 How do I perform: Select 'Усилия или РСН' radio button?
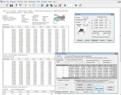click(x=65, y=56)
